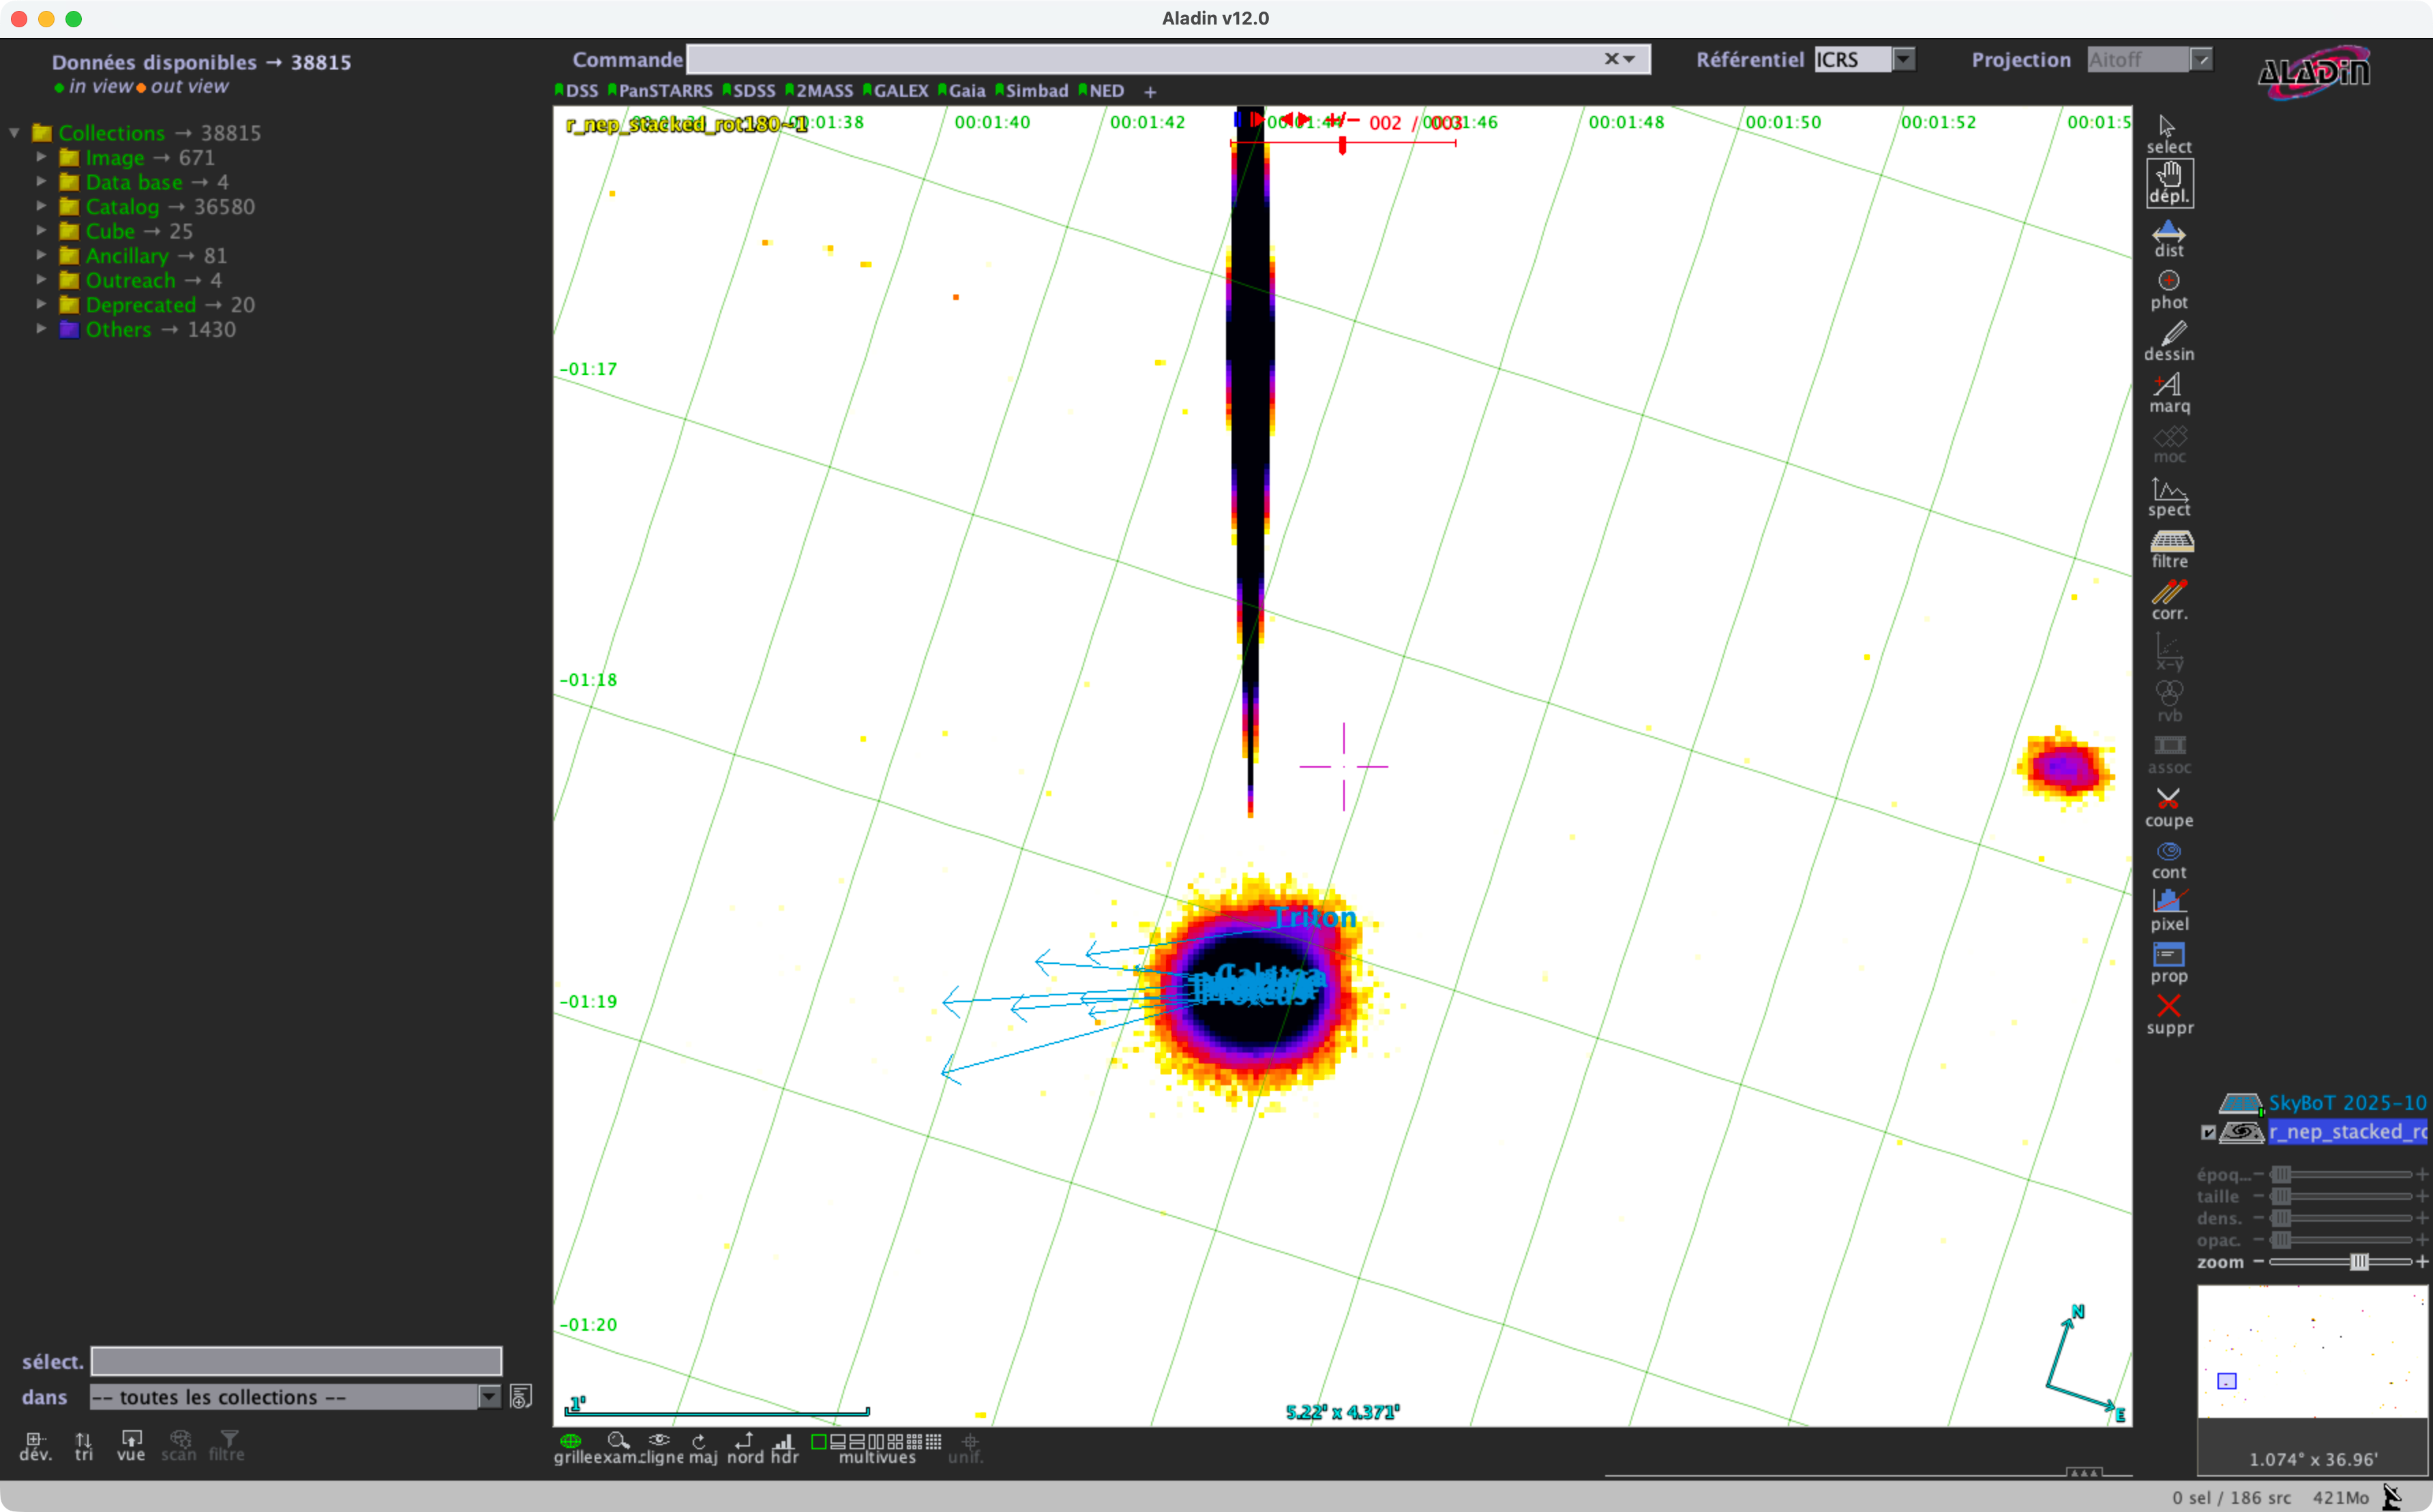This screenshot has width=2433, height=1512.
Task: Open the 'toutes les collections' dropdown
Action: coord(295,1397)
